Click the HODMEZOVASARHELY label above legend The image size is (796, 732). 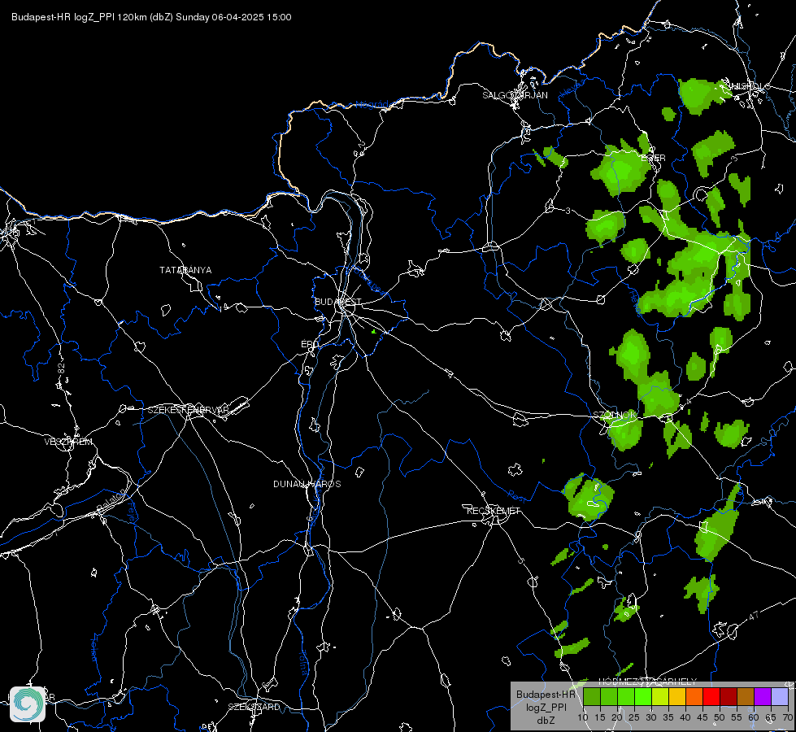[x=647, y=682]
